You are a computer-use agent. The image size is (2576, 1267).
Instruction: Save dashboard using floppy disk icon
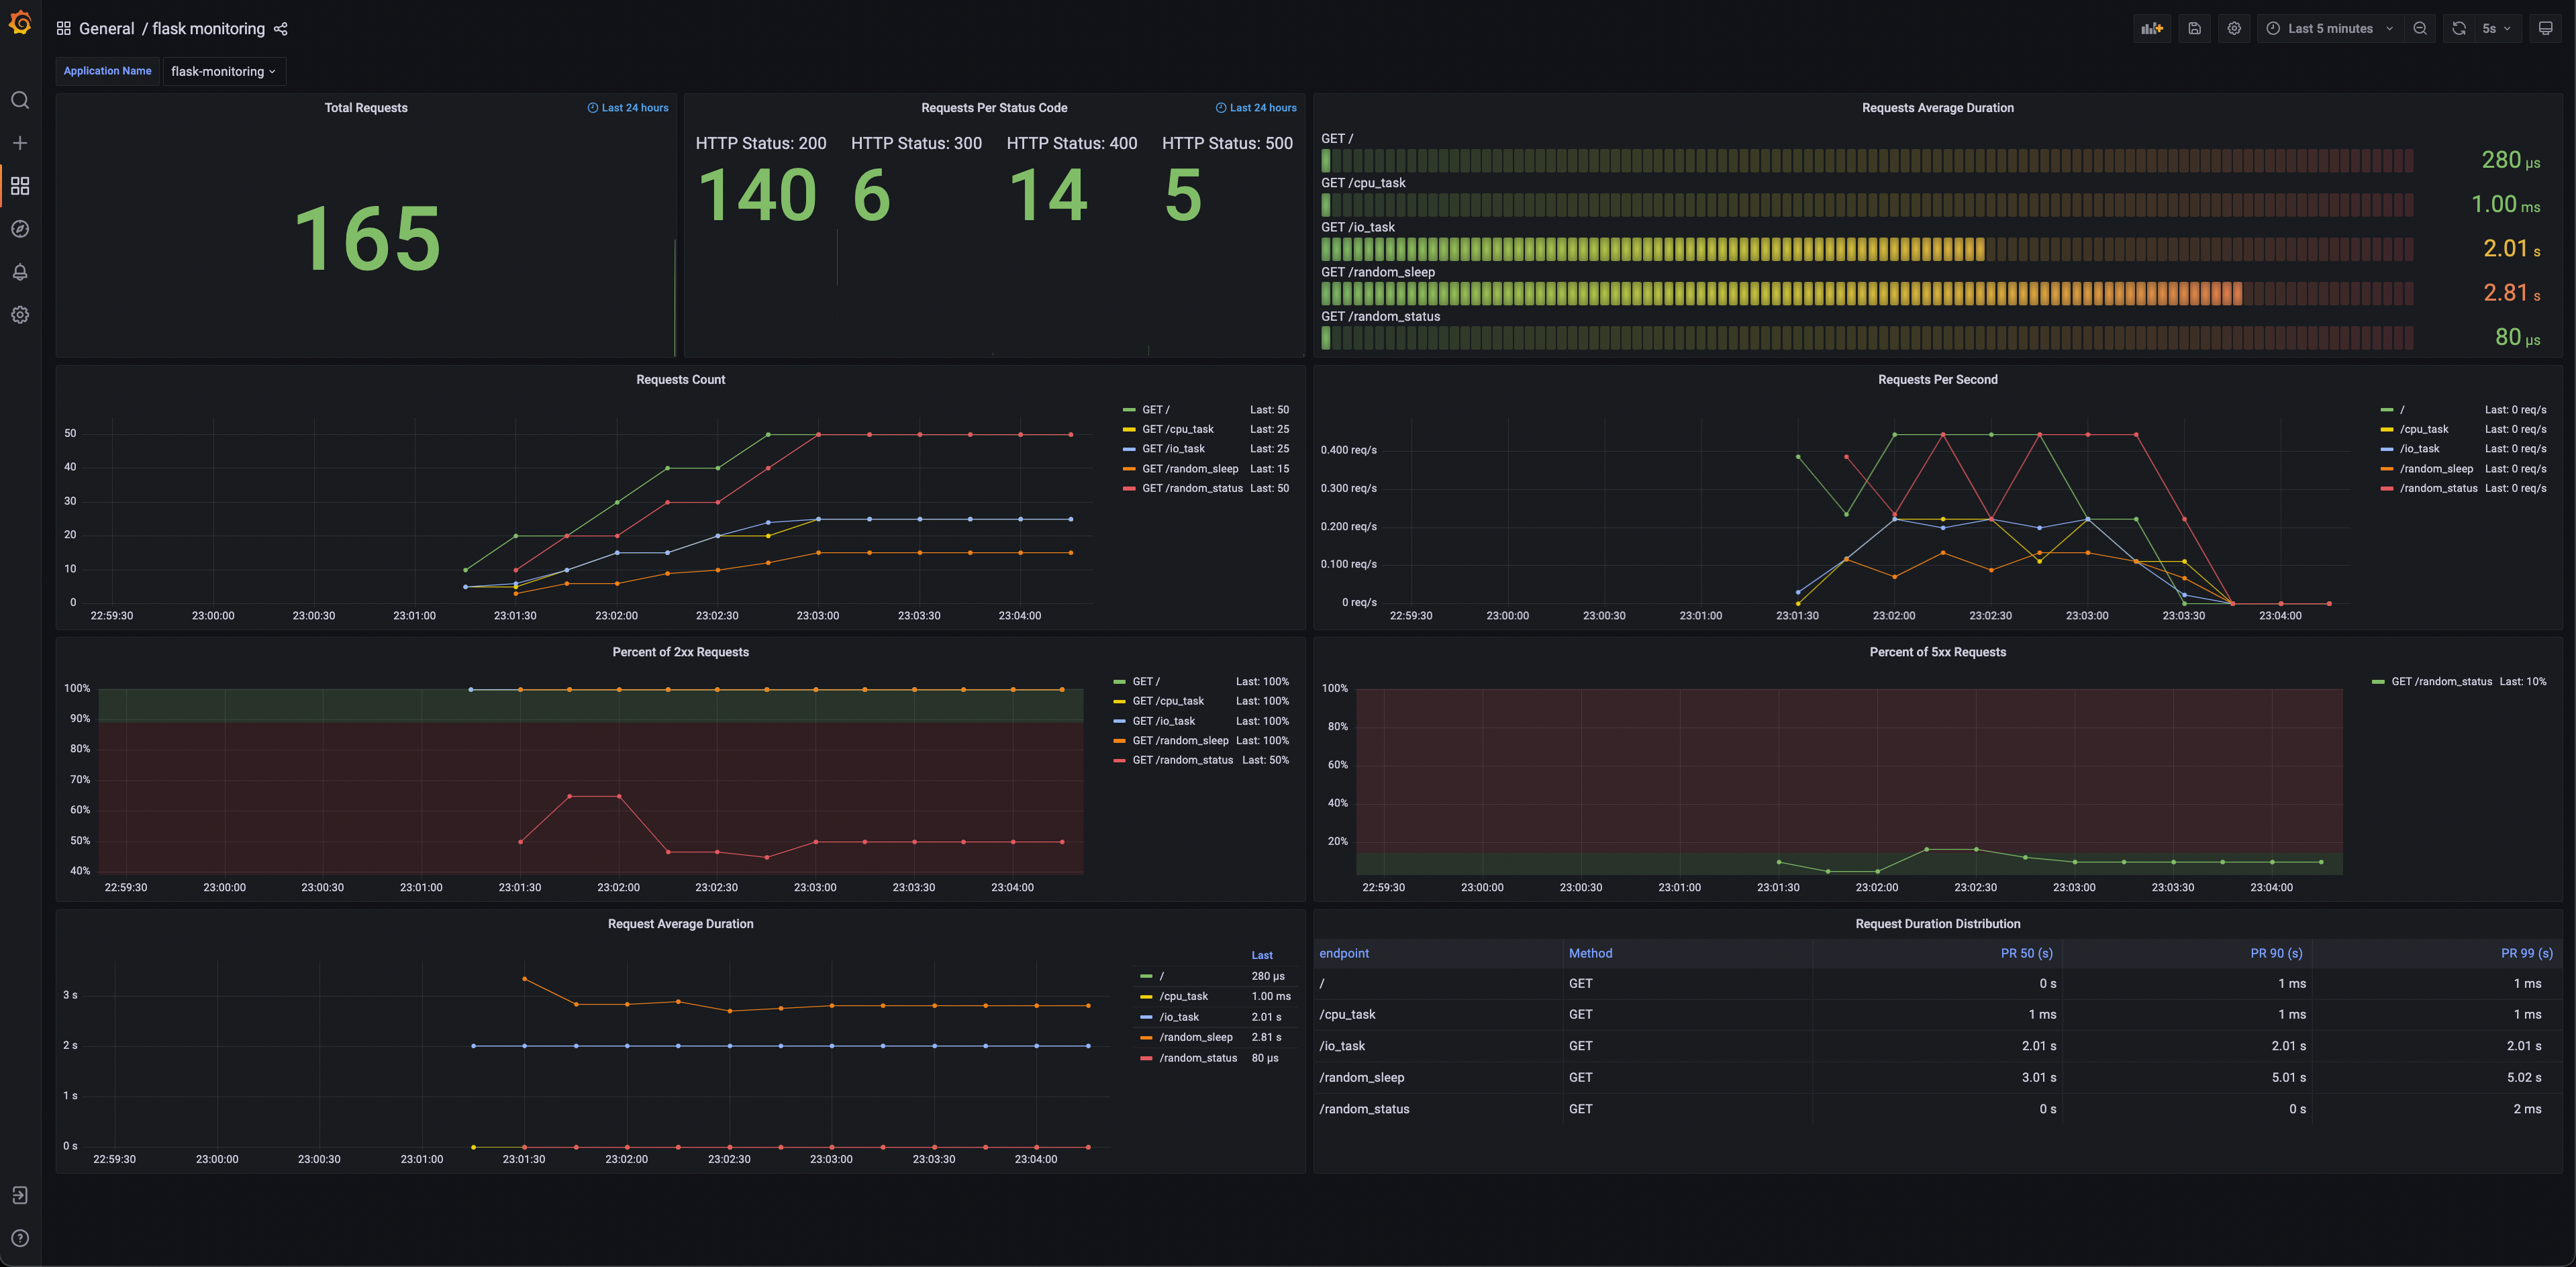(x=2194, y=29)
